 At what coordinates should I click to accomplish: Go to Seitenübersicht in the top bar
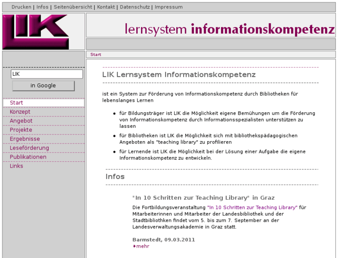click(73, 7)
